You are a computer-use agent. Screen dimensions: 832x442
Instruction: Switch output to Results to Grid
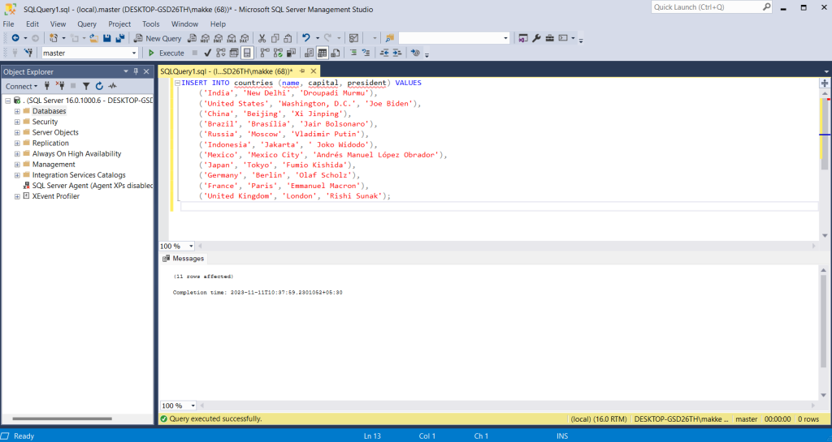pyautogui.click(x=322, y=53)
